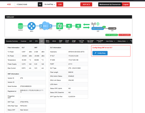
Task: Click OLT Type value ZTE - ZXA10 C620
Action: point(75,68)
